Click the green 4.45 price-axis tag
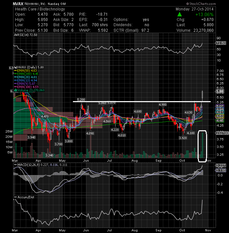This screenshot has height=233, width=229. pos(220,121)
